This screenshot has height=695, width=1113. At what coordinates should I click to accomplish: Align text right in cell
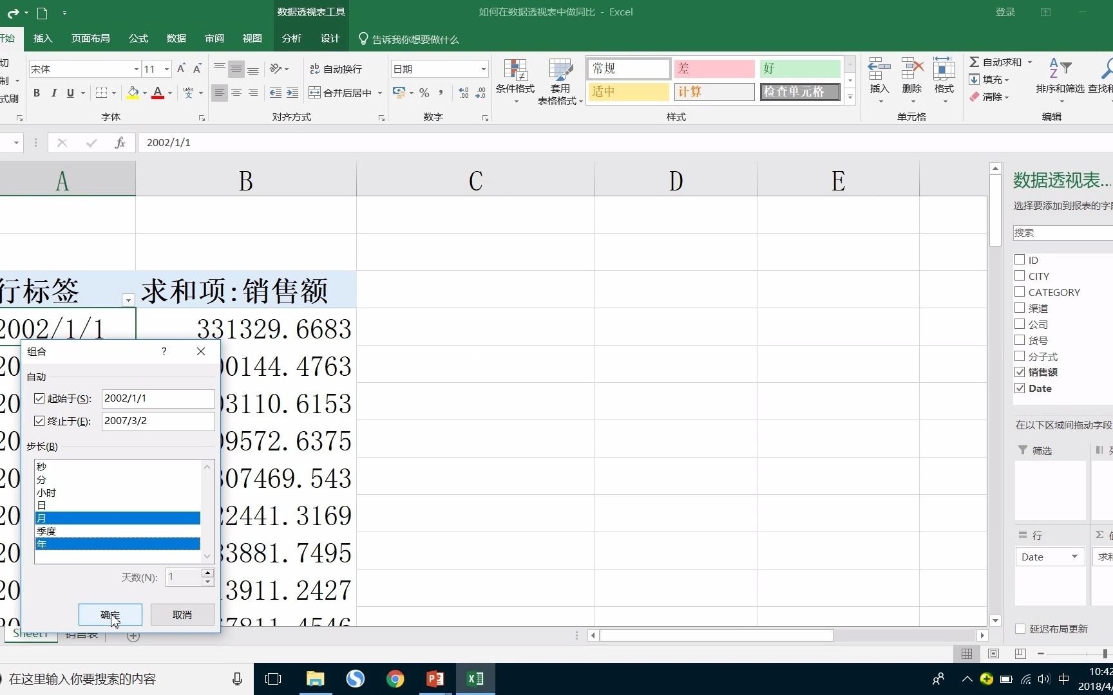point(253,93)
